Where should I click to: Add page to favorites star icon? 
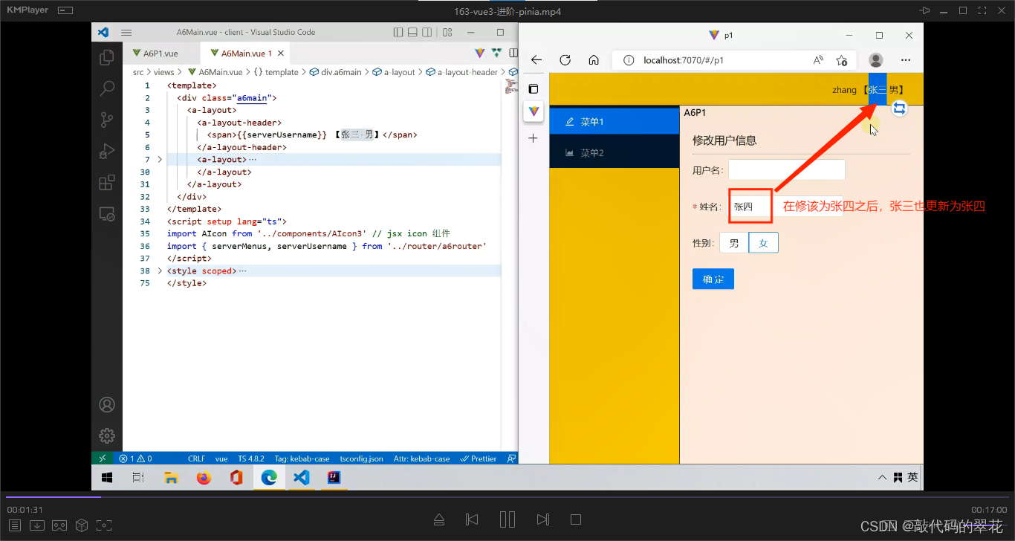[x=841, y=60]
